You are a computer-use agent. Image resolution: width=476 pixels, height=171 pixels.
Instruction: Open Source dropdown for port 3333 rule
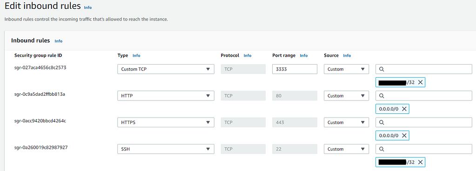pos(346,69)
